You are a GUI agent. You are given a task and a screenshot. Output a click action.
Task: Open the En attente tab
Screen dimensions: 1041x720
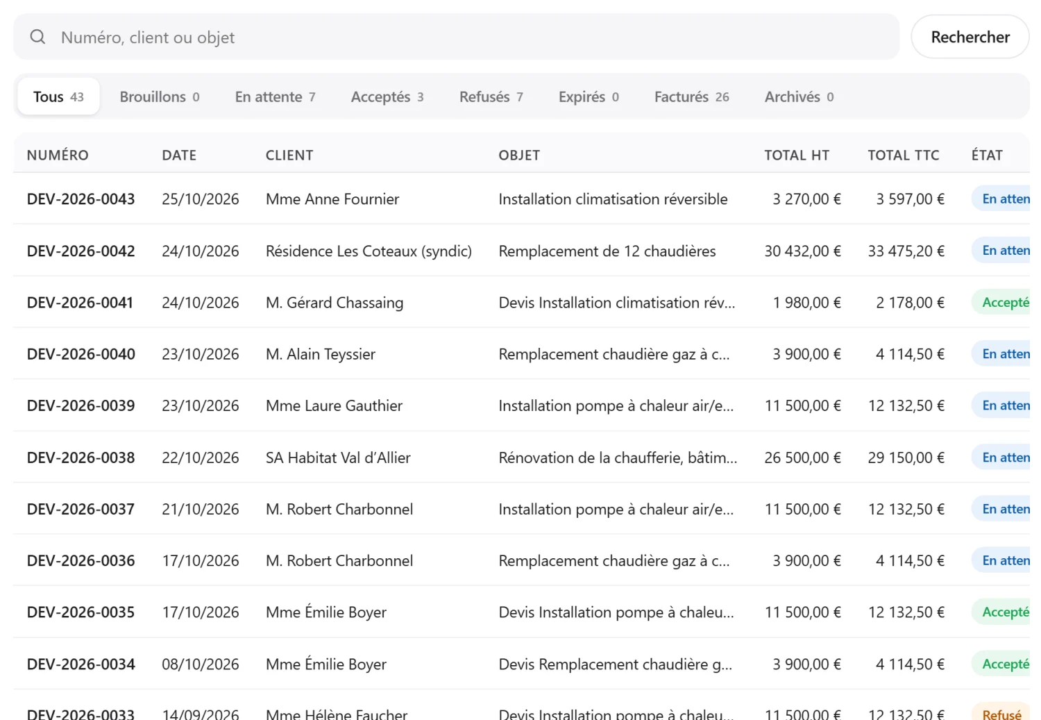pyautogui.click(x=275, y=97)
